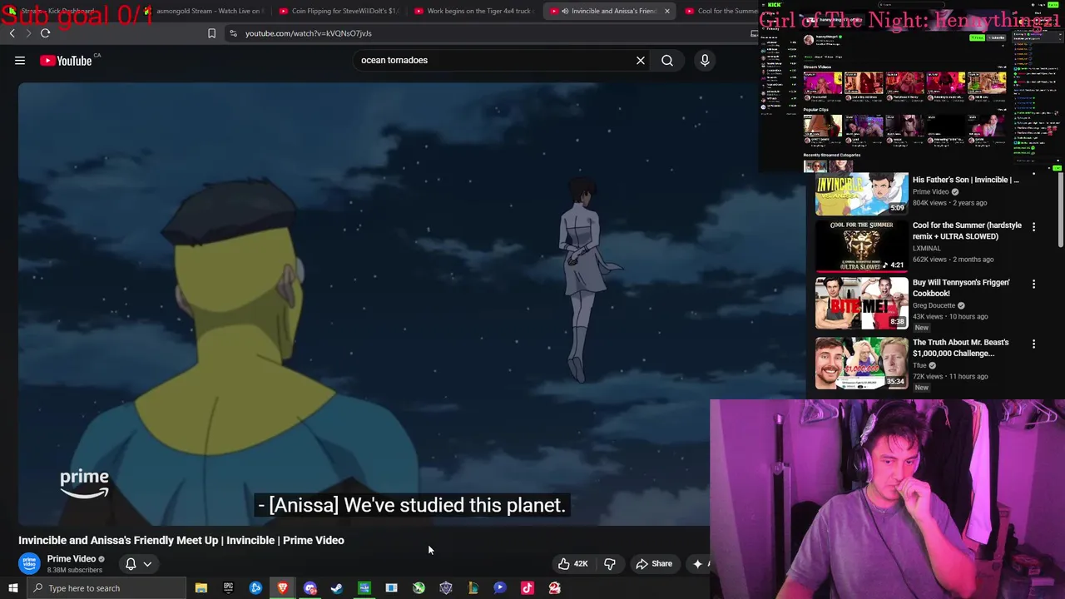Open Battle.net taskbar icon
This screenshot has width=1065, height=599.
coord(255,588)
